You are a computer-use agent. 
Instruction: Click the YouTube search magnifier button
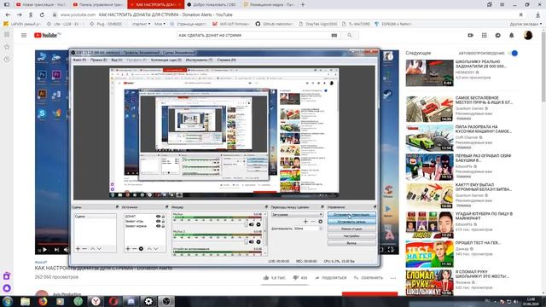tap(349, 35)
